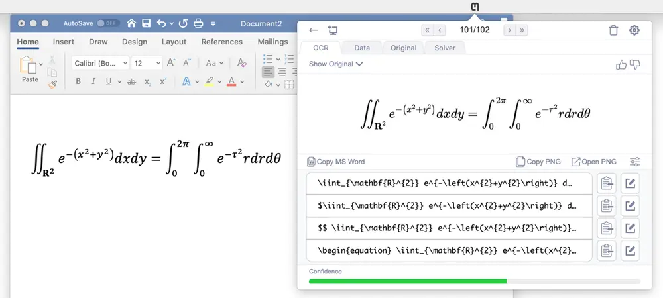The image size is (663, 298).
Task: Clear all formatting with the eraser icon
Action: pyautogui.click(x=242, y=63)
